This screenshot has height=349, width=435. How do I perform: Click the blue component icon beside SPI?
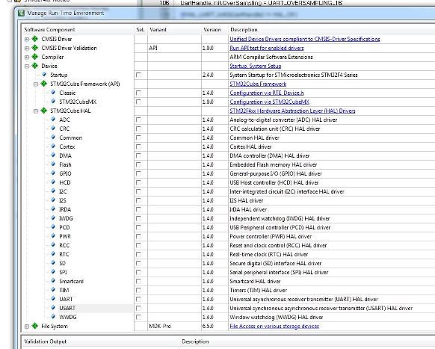click(53, 272)
